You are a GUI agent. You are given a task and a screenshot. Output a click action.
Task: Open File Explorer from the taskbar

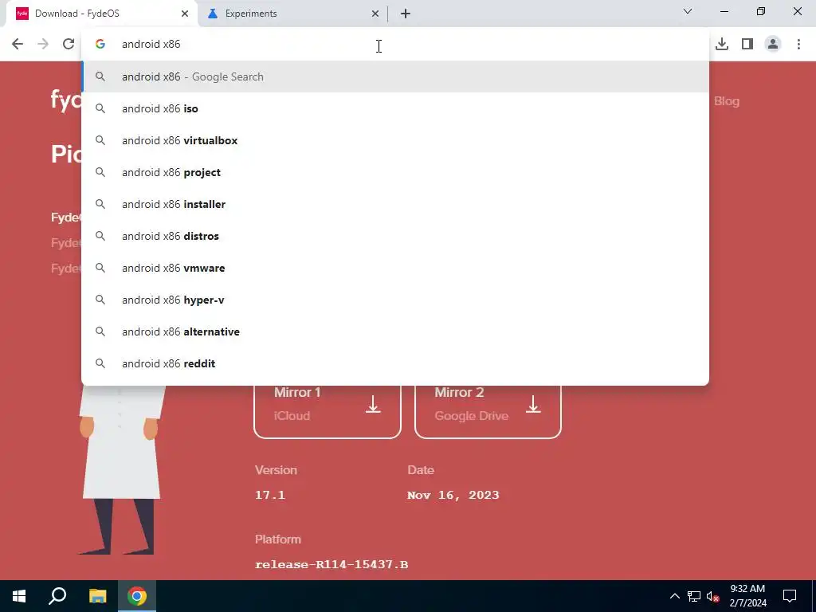click(x=97, y=596)
